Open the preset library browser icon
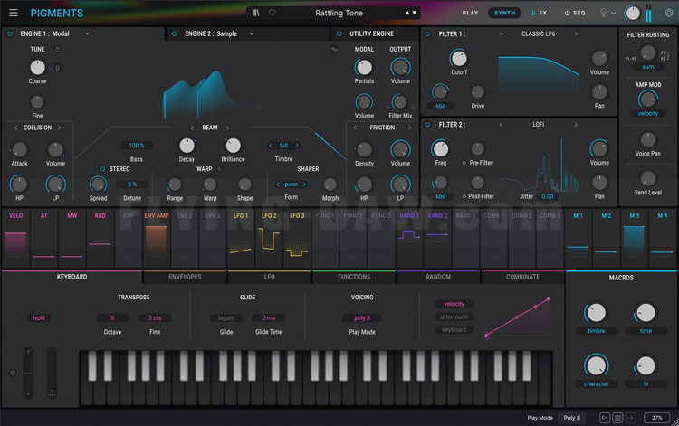Screen dimensions: 679x426 (256, 13)
